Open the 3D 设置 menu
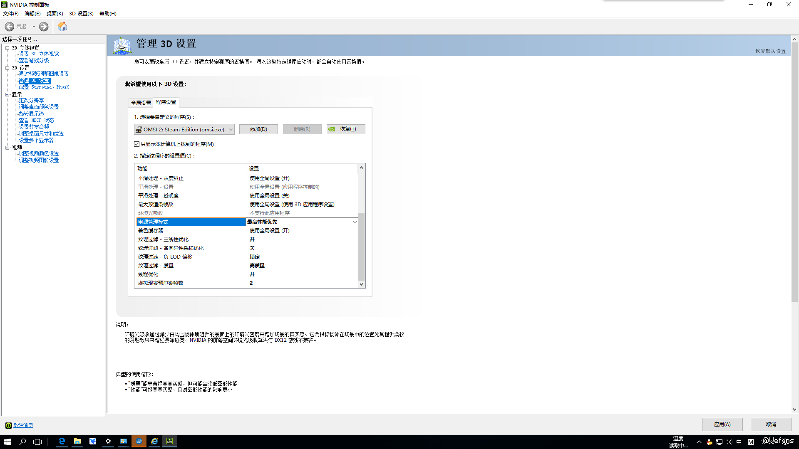799x449 pixels. pyautogui.click(x=81, y=13)
